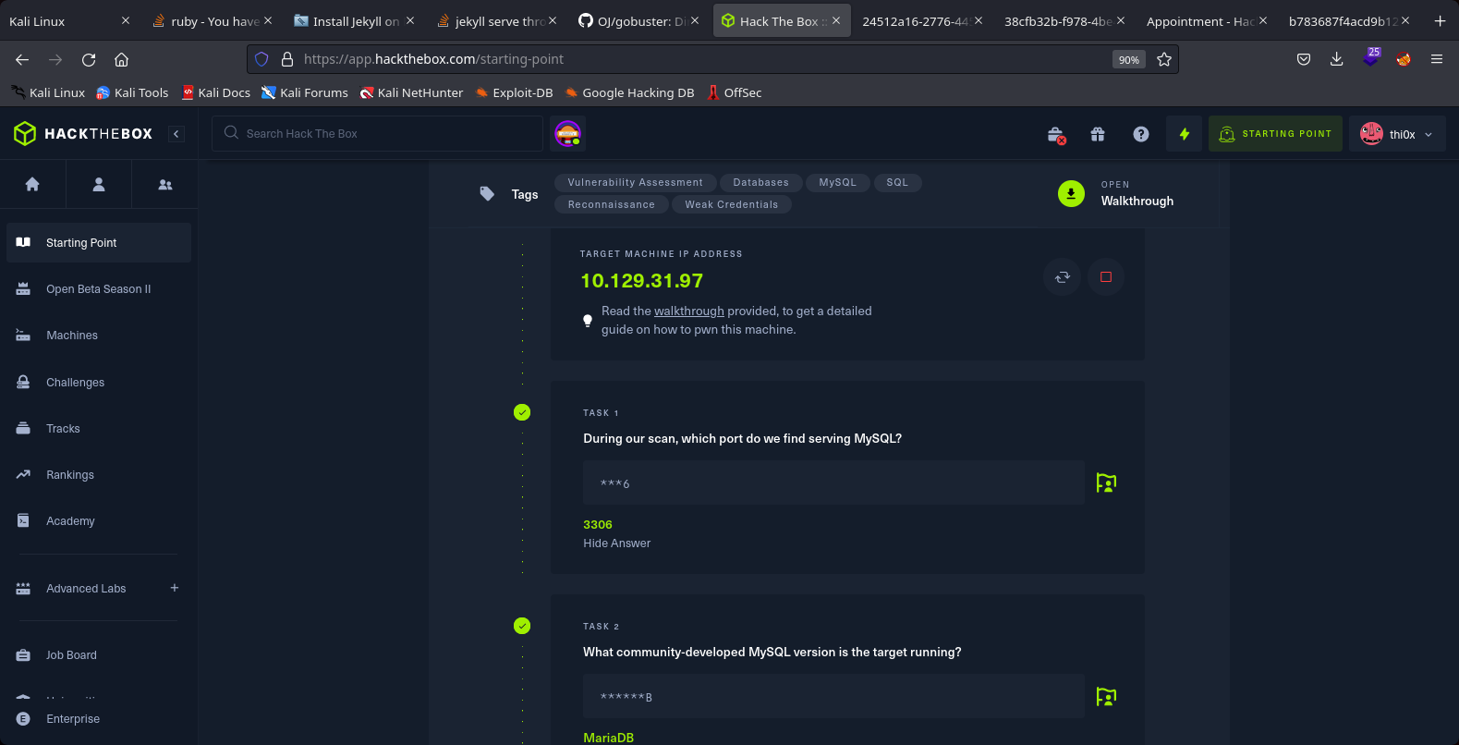The image size is (1459, 745).
Task: Switch to the Install Jekyll tab
Action: tap(355, 21)
